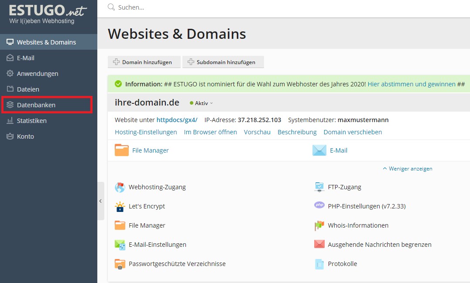Collapse the sidebar with the arrow handle
The image size is (470, 283).
(100, 201)
